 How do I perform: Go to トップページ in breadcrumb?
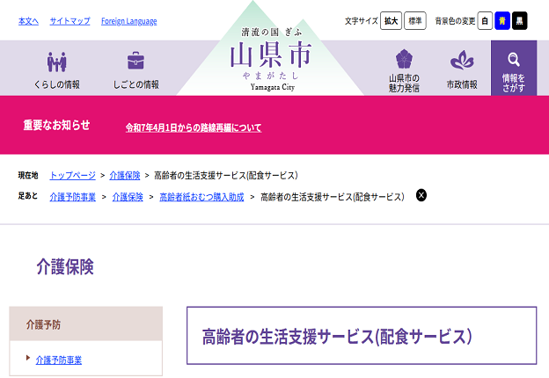click(x=72, y=176)
